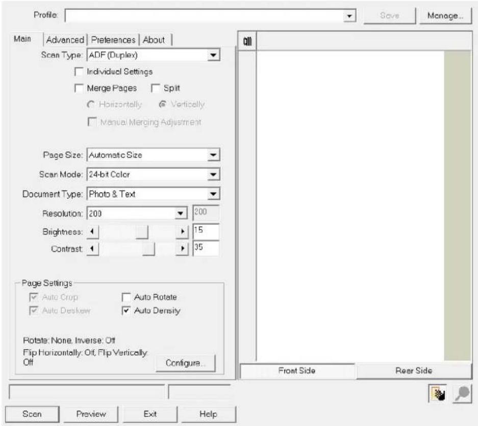Click the Scan button
The image size is (478, 426).
point(32,414)
